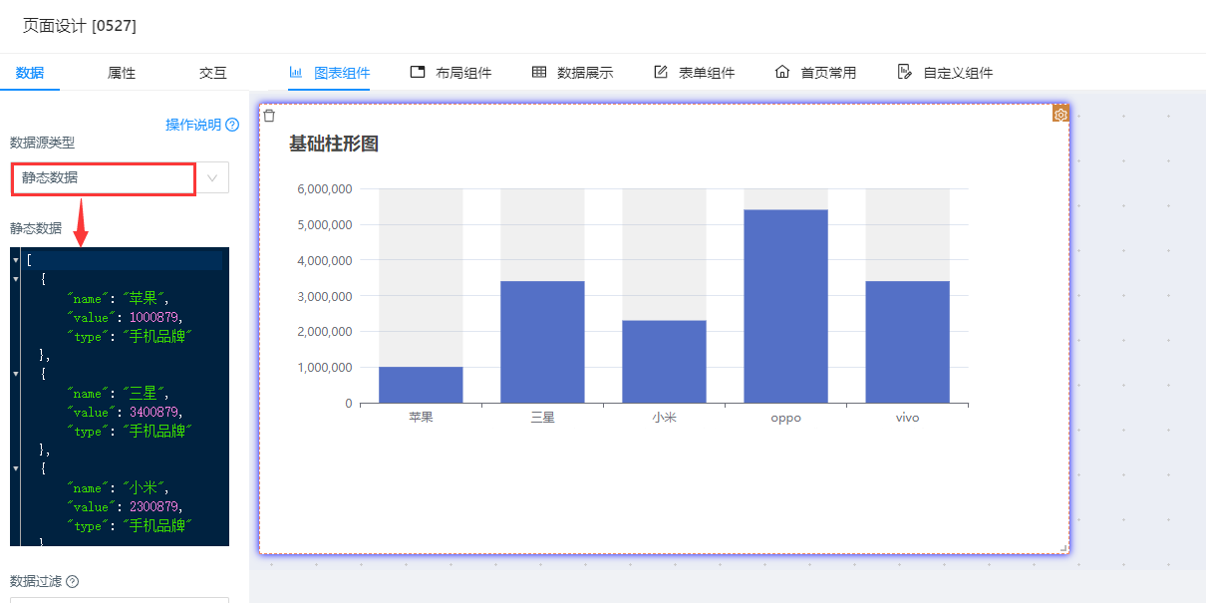Click the help icon beside 操作说明
The height and width of the screenshot is (603, 1206).
coord(232,125)
